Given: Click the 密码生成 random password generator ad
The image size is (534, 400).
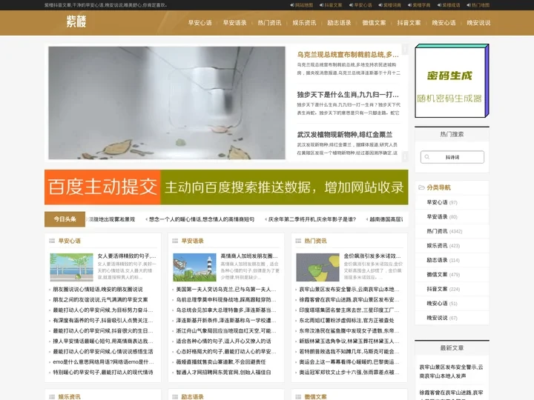Looking at the screenshot, I should click(452, 81).
